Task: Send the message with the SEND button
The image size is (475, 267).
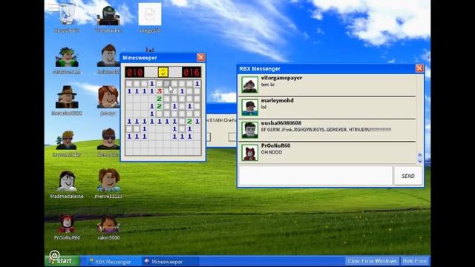Action: click(408, 176)
